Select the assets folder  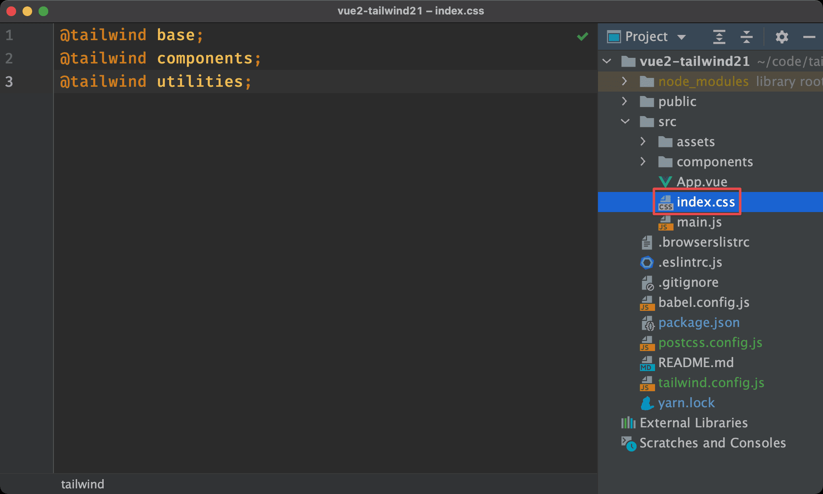click(696, 142)
